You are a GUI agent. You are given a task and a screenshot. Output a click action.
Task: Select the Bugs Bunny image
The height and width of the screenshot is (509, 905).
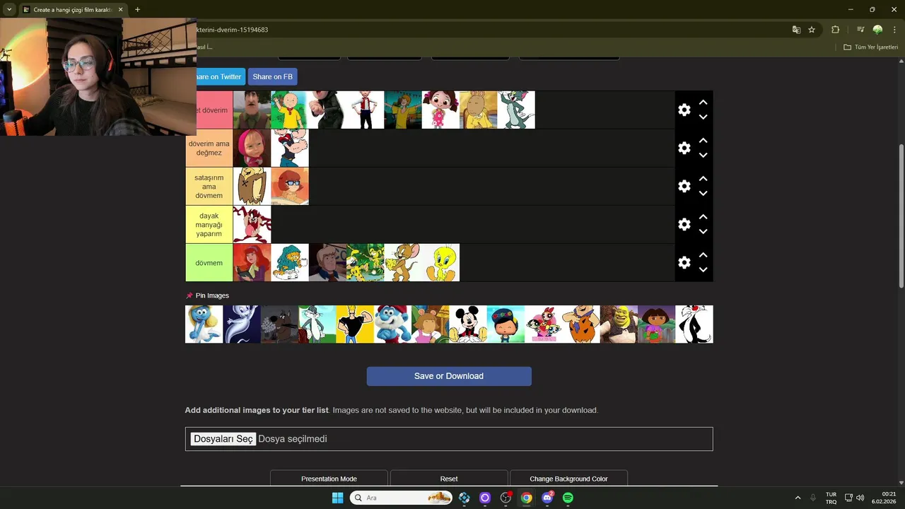[x=317, y=324]
